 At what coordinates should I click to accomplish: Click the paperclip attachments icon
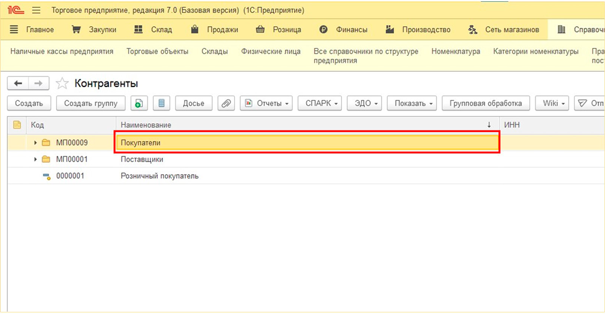(226, 103)
